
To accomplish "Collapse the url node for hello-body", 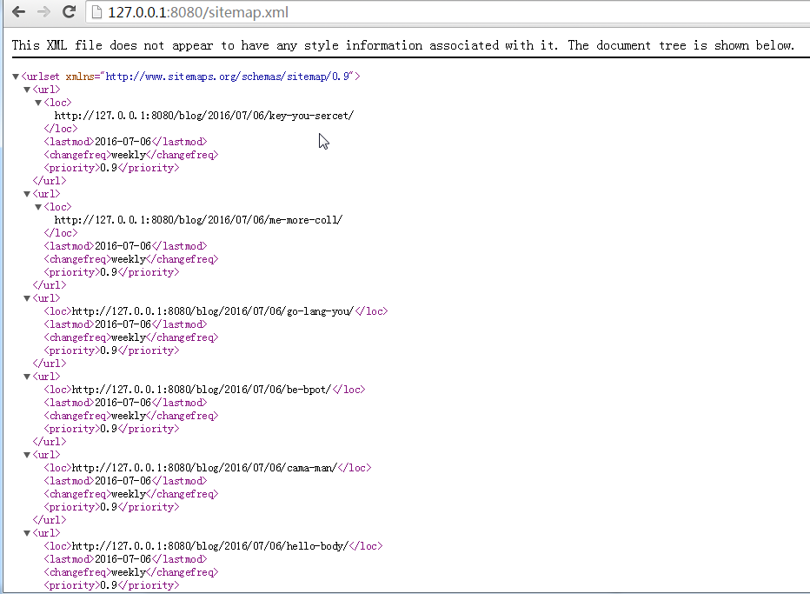I will 27,533.
